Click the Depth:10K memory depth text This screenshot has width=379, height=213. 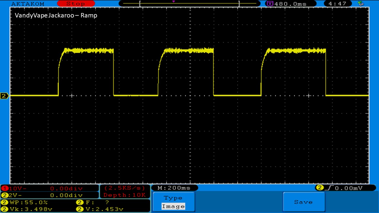[125, 195]
